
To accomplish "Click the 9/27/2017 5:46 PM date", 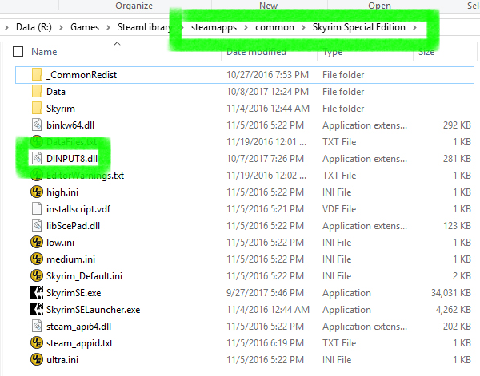I will (265, 293).
